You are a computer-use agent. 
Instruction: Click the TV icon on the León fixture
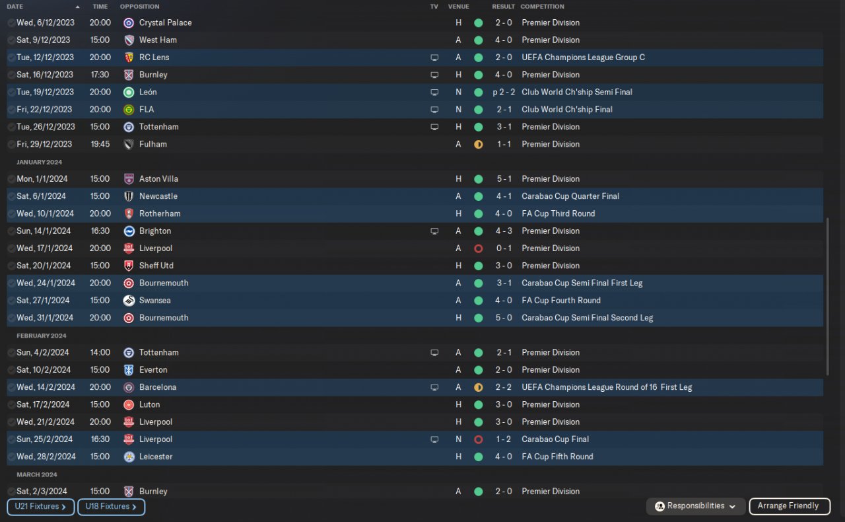coord(434,93)
